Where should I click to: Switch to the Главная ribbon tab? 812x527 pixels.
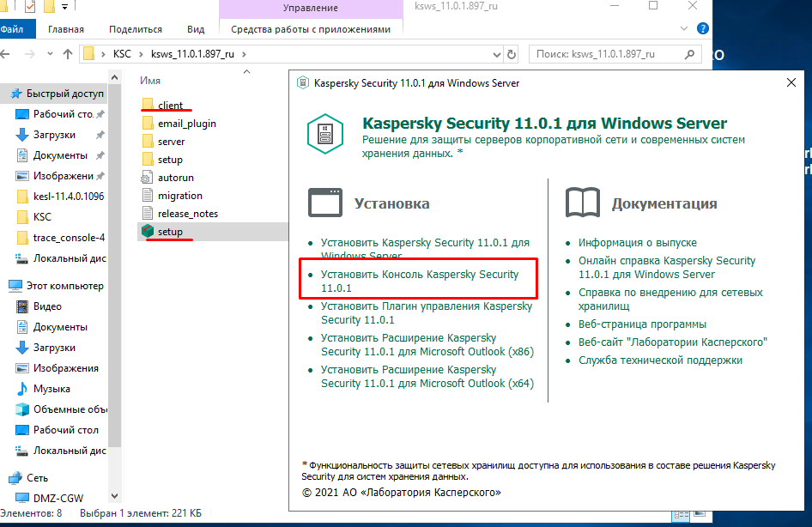coord(66,29)
